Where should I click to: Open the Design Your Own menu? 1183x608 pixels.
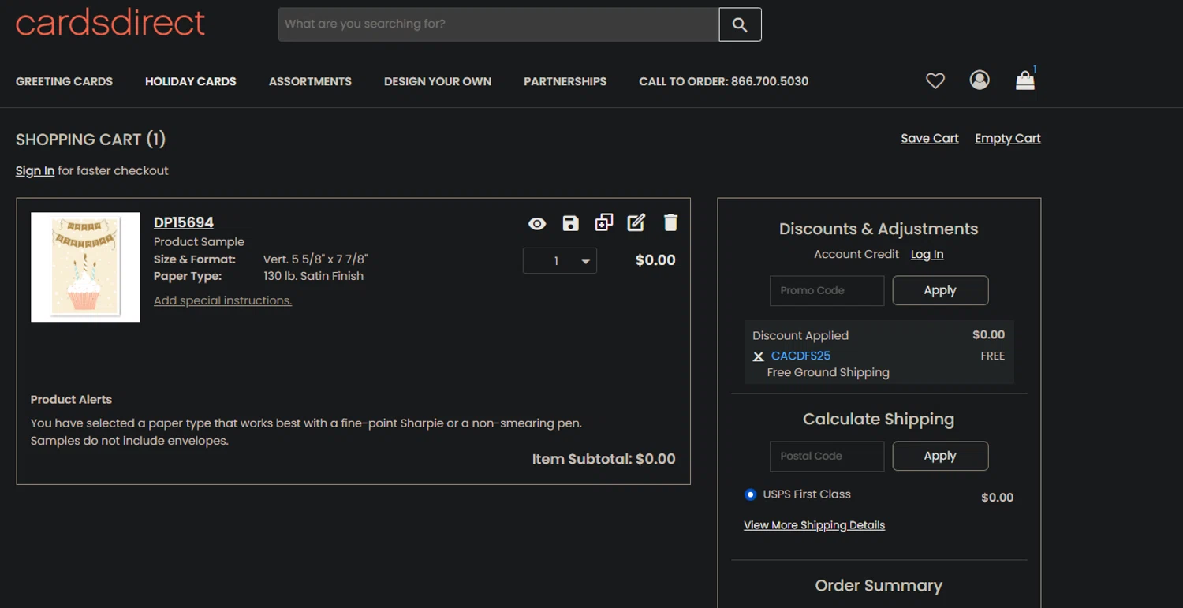(x=437, y=81)
